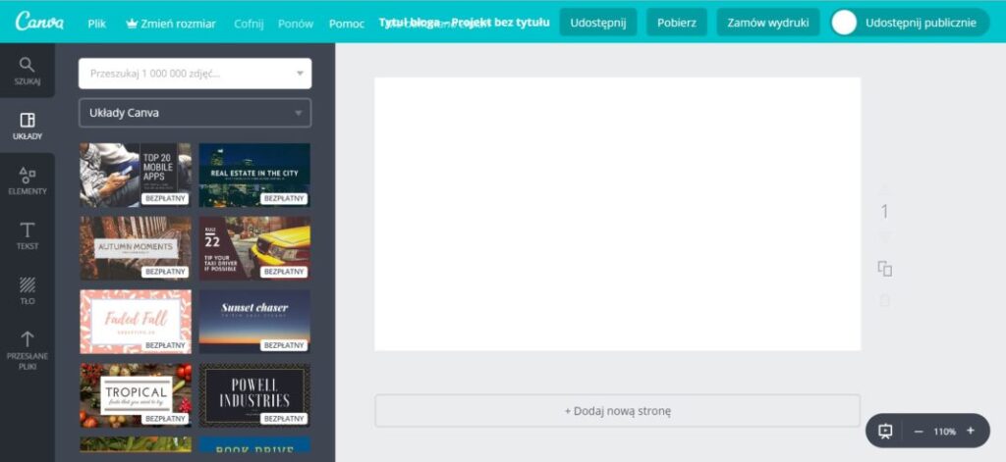The image size is (1006, 462).
Task: Open Zmień rozmiar resize option
Action: point(171,24)
